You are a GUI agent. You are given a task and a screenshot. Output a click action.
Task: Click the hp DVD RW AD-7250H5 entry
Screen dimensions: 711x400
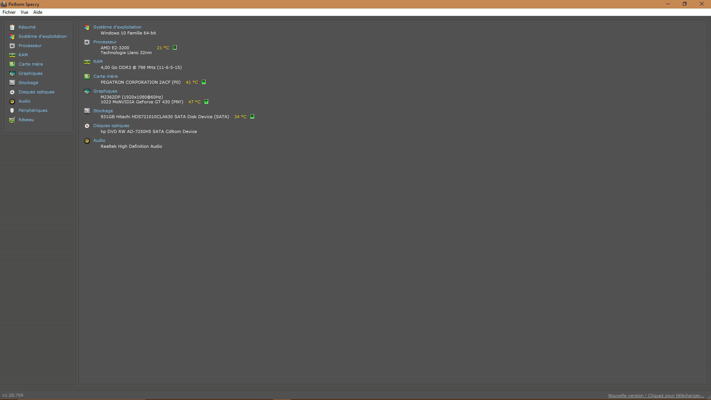click(x=149, y=131)
